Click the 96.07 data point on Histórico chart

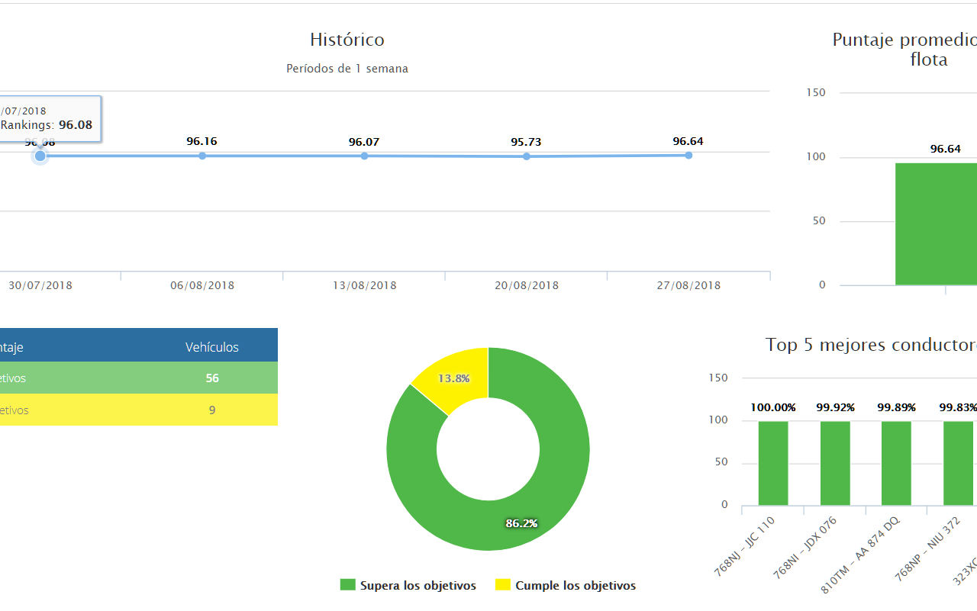364,156
